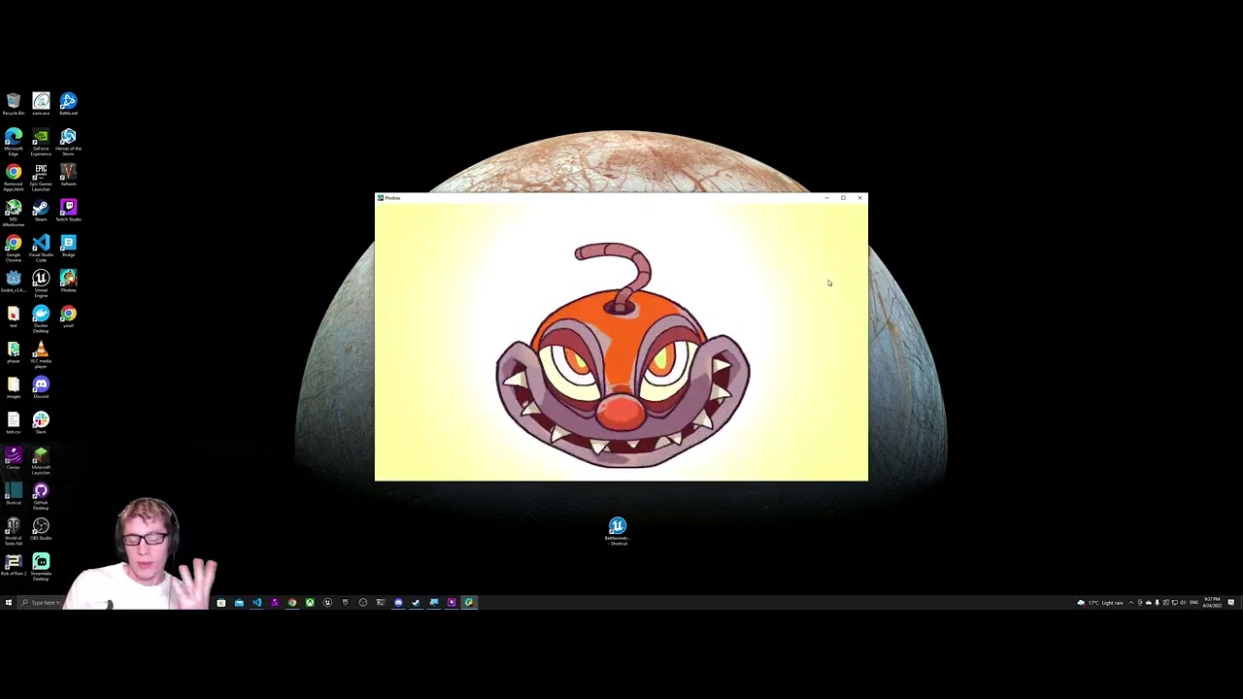This screenshot has width=1243, height=699.
Task: Open the Removed Apps.html desktop file
Action: click(x=14, y=178)
